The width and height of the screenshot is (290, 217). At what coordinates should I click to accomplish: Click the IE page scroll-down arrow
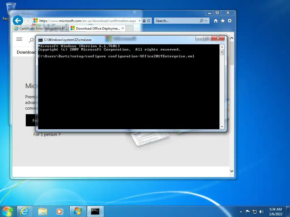pyautogui.click(x=232, y=171)
